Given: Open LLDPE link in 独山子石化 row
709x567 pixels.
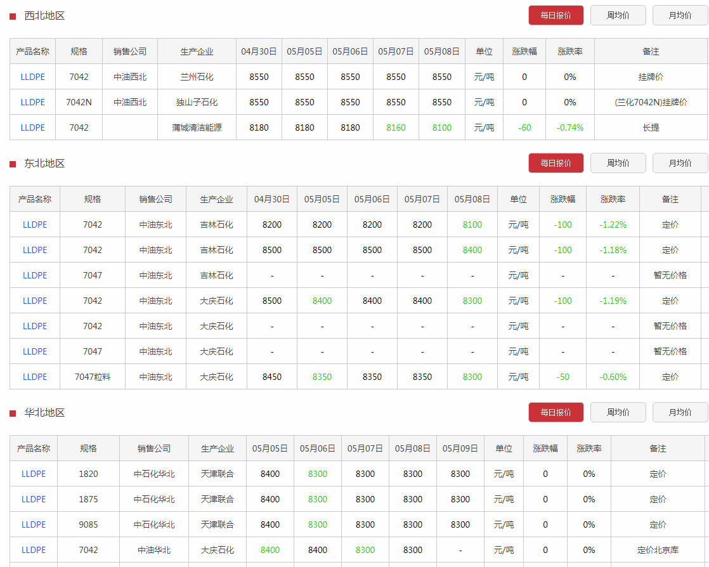Looking at the screenshot, I should point(32,102).
